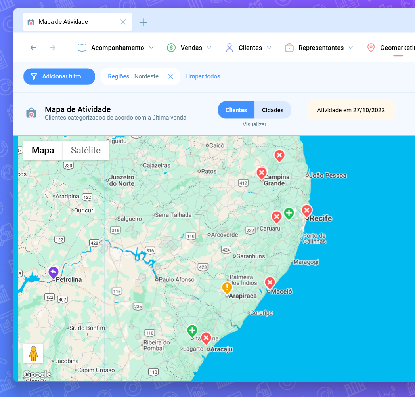Click the Mapa de Atividade header bag icon
415x397 pixels.
(x=31, y=113)
